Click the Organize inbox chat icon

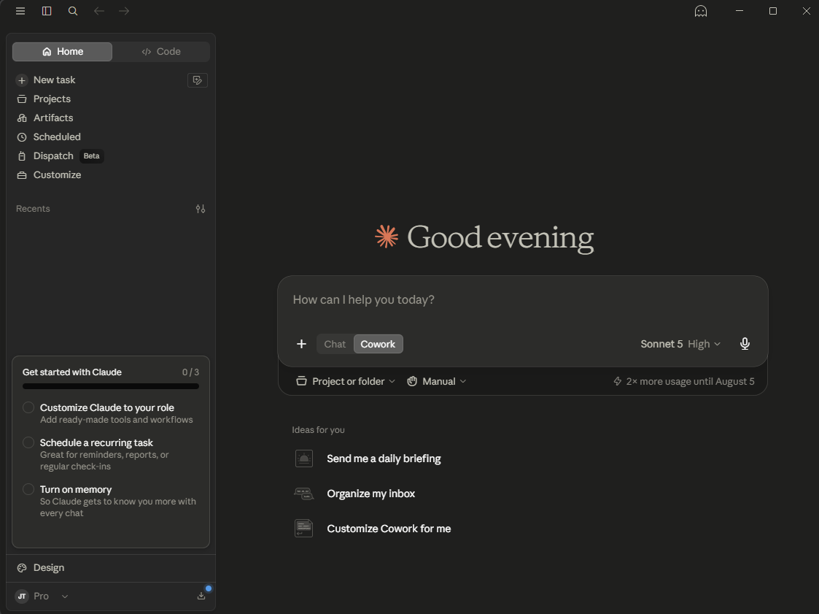(304, 494)
